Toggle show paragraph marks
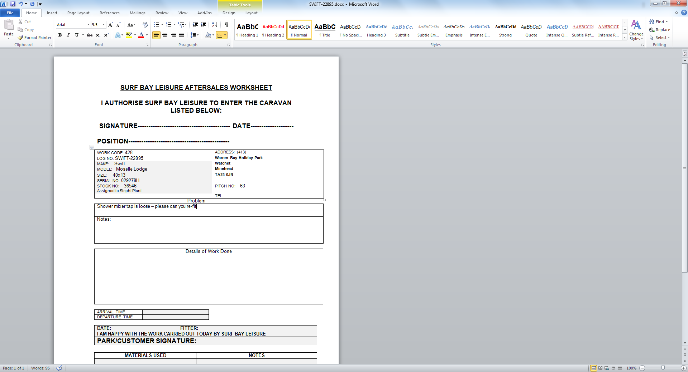Viewport: 688px width, 372px height. 226,25
